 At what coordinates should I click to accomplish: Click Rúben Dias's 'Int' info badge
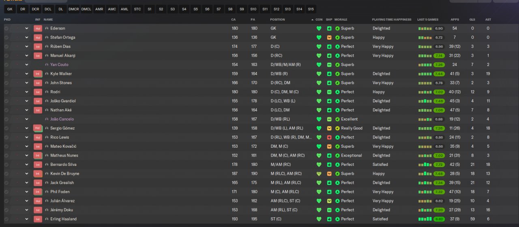point(38,47)
